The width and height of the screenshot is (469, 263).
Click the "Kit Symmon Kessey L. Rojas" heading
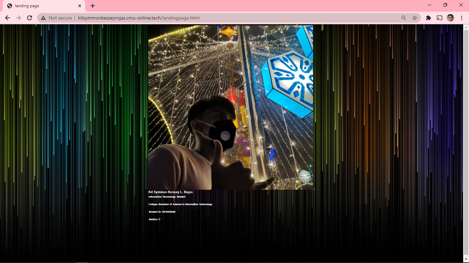pos(171,192)
